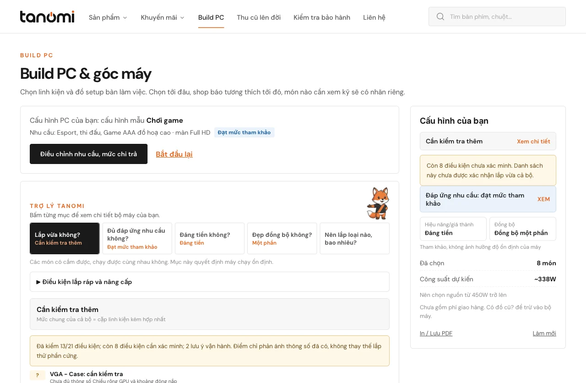Screen dimensions: 586x383
Task: Click the fox mascot assistant image
Action: 378,203
